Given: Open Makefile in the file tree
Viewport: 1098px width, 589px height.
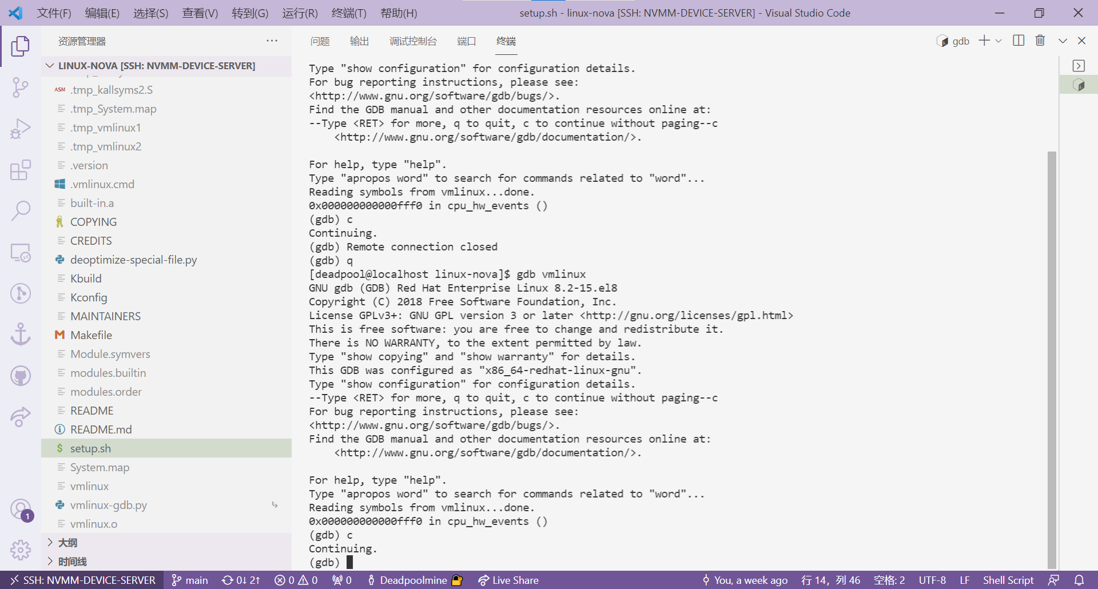Looking at the screenshot, I should click(x=166, y=335).
